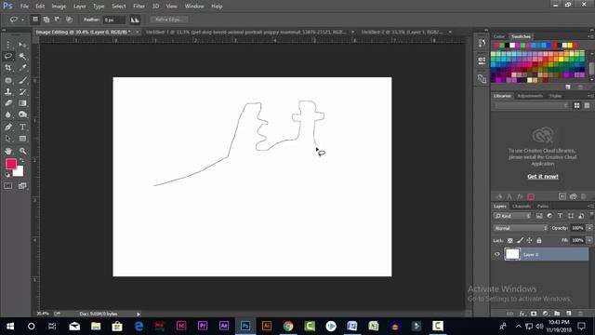Image resolution: width=595 pixels, height=335 pixels.
Task: Select the Eraser tool
Action: coord(8,103)
